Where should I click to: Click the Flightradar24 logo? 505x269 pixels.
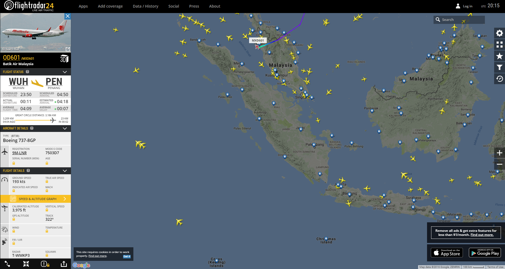pos(29,6)
